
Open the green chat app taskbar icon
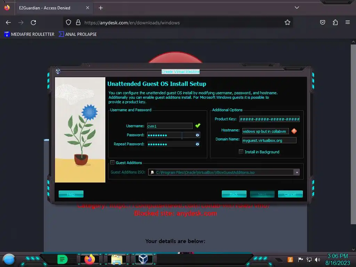coord(62,259)
